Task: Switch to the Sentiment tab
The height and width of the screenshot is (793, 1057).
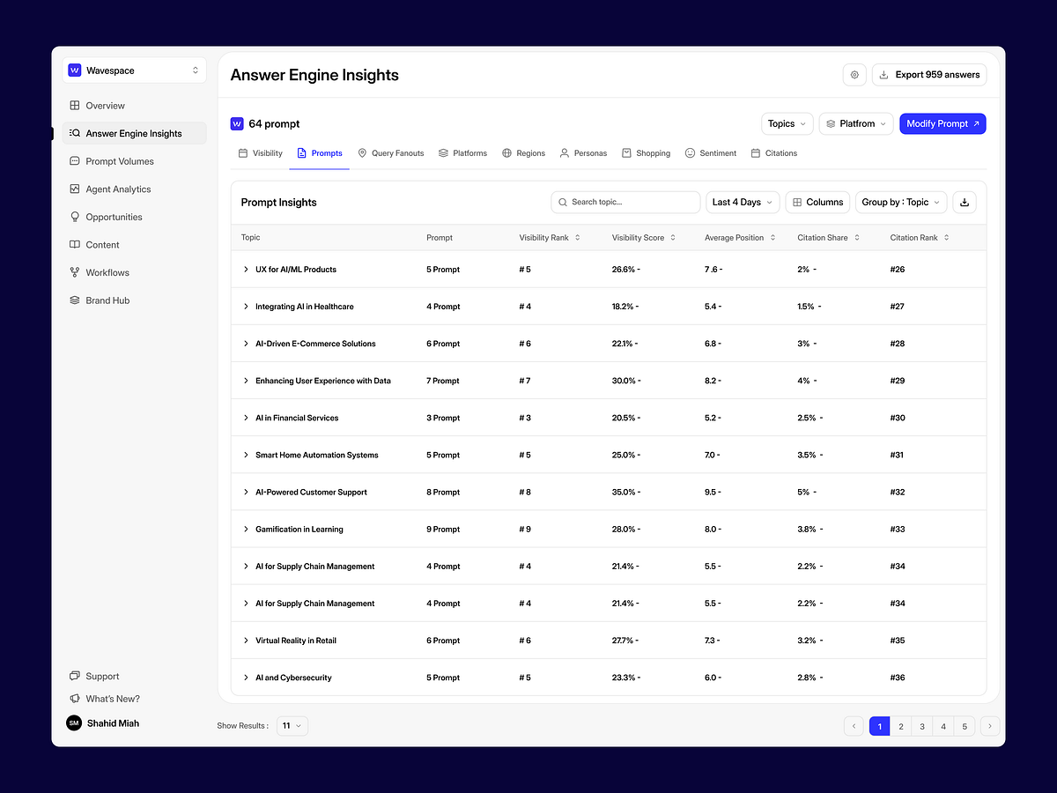Action: (711, 153)
